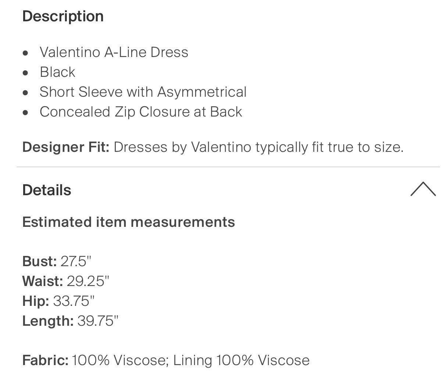The image size is (444, 375).
Task: Click the Short Sleeve with Asymmetrical bullet
Action: (x=143, y=92)
